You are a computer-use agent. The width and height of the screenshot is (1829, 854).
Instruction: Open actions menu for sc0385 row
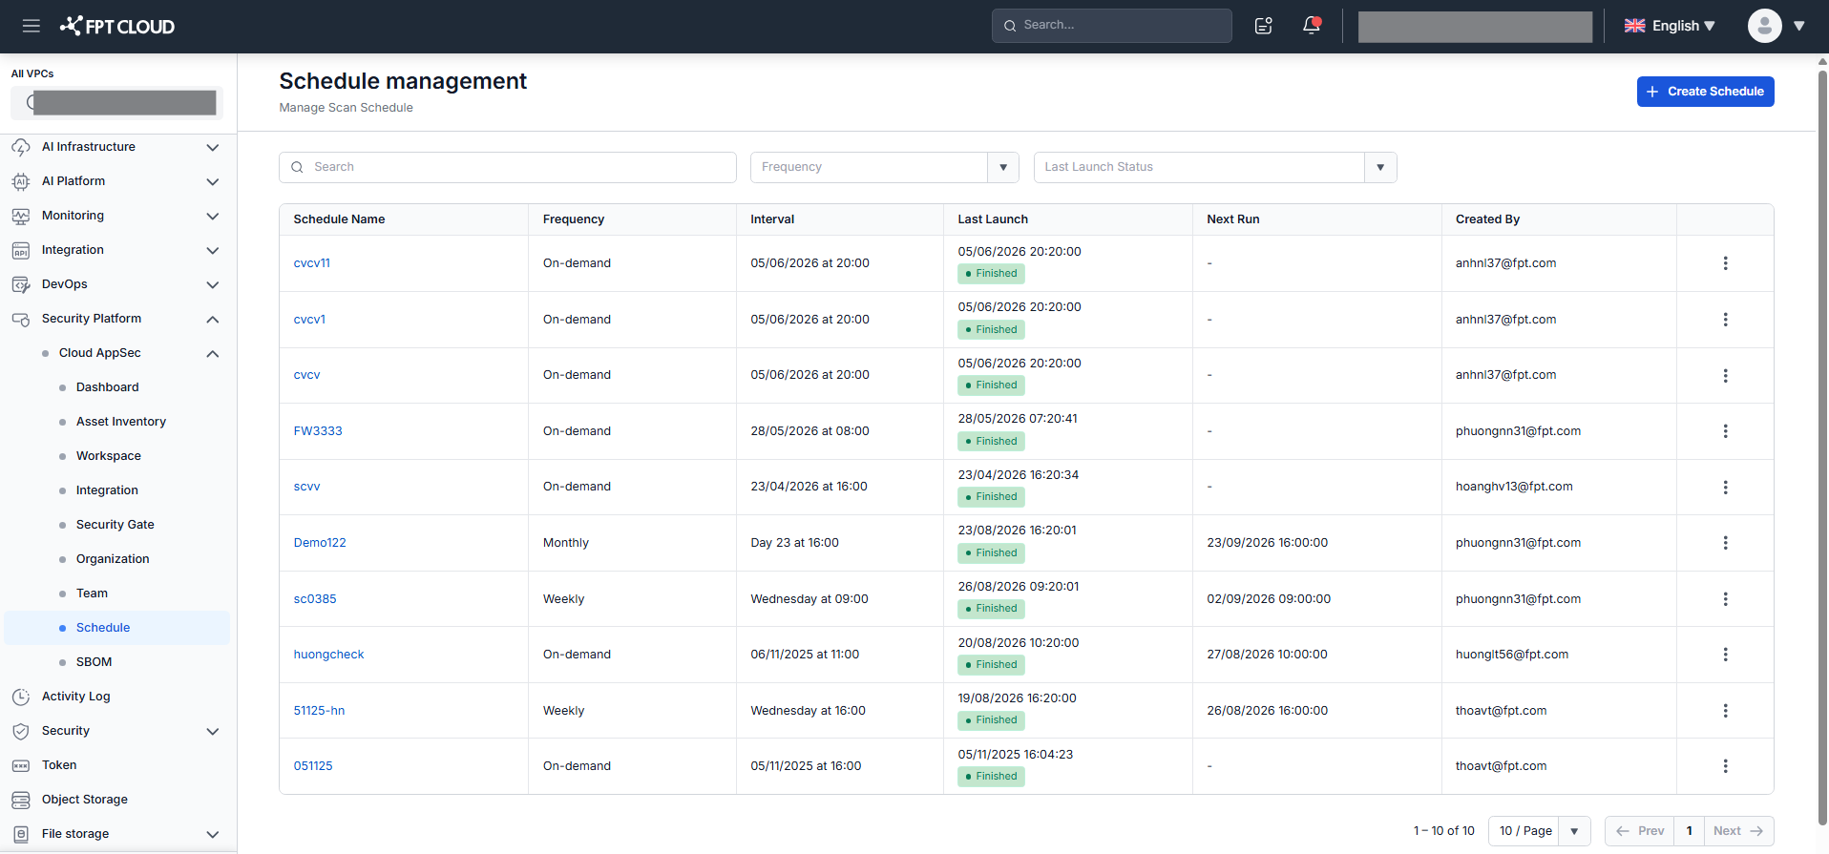(x=1725, y=599)
